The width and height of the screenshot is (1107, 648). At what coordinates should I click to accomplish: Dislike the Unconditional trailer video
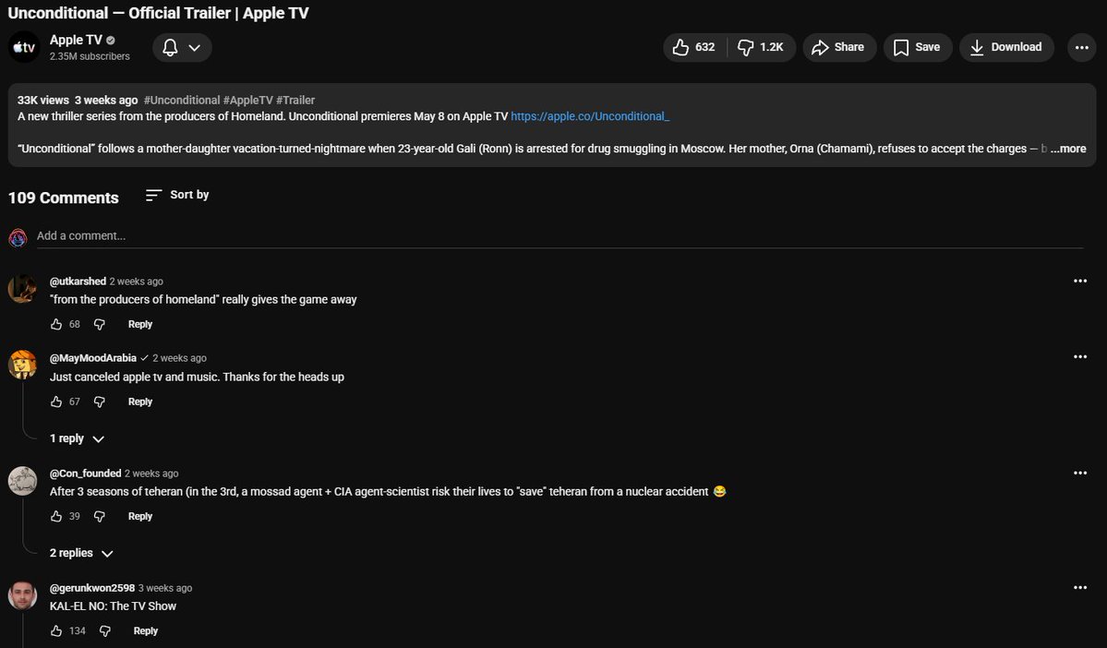pyautogui.click(x=761, y=47)
